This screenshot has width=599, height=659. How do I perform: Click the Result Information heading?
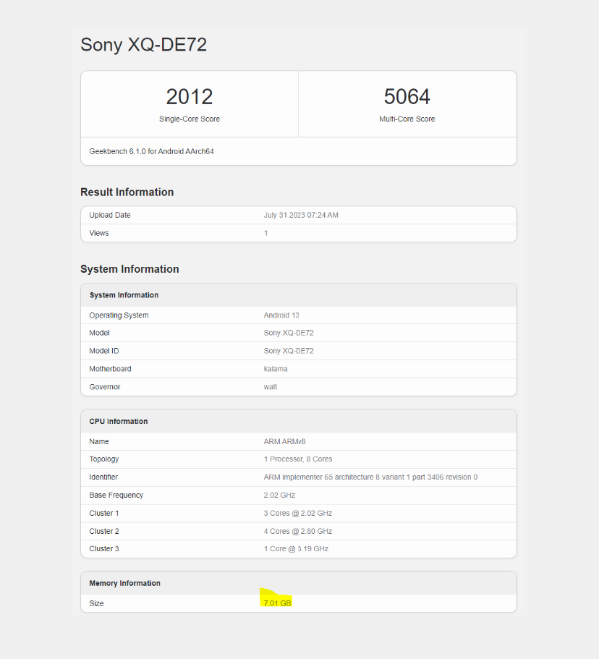click(x=127, y=192)
